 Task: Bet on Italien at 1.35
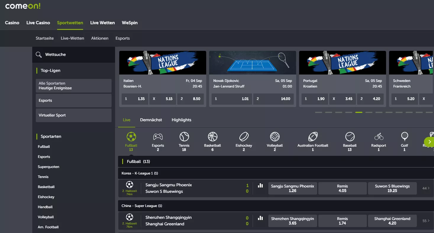[135, 99]
